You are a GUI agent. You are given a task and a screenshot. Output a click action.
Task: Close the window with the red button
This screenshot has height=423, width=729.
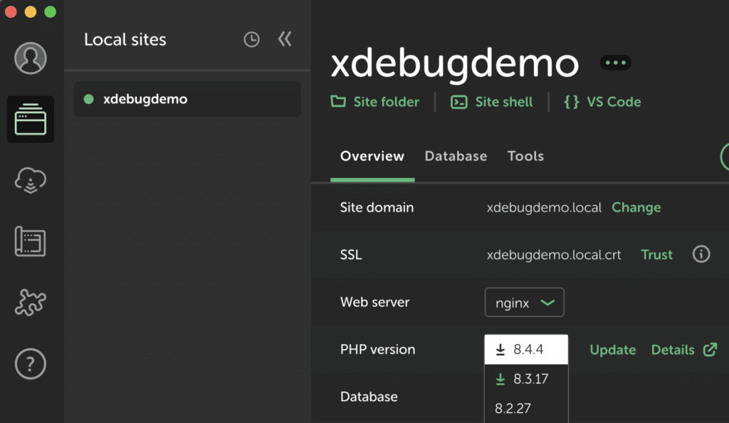11,11
